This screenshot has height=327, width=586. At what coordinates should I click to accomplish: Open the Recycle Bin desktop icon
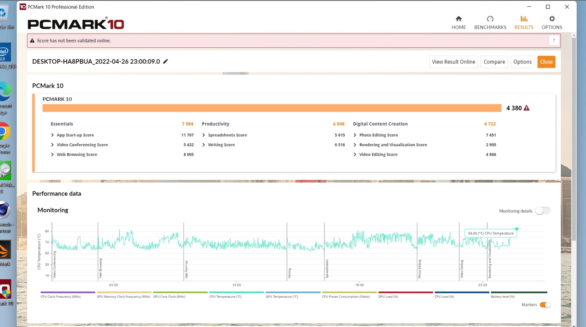coord(5,17)
